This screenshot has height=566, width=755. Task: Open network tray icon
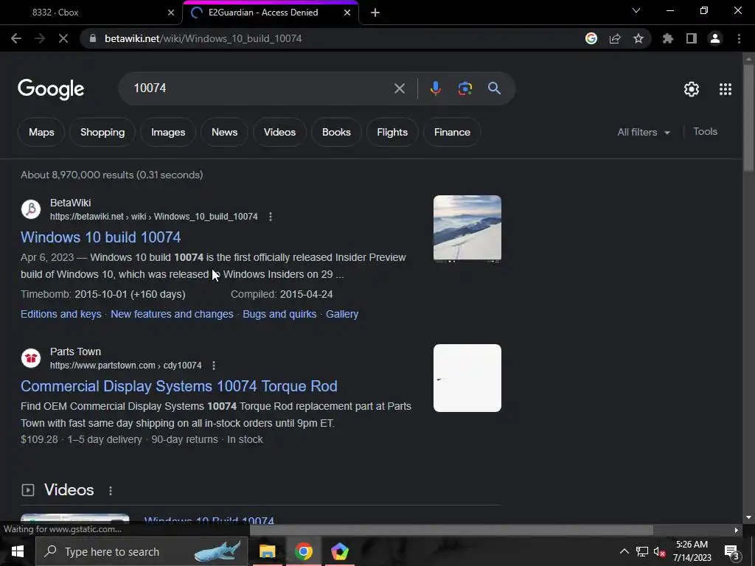(x=642, y=551)
